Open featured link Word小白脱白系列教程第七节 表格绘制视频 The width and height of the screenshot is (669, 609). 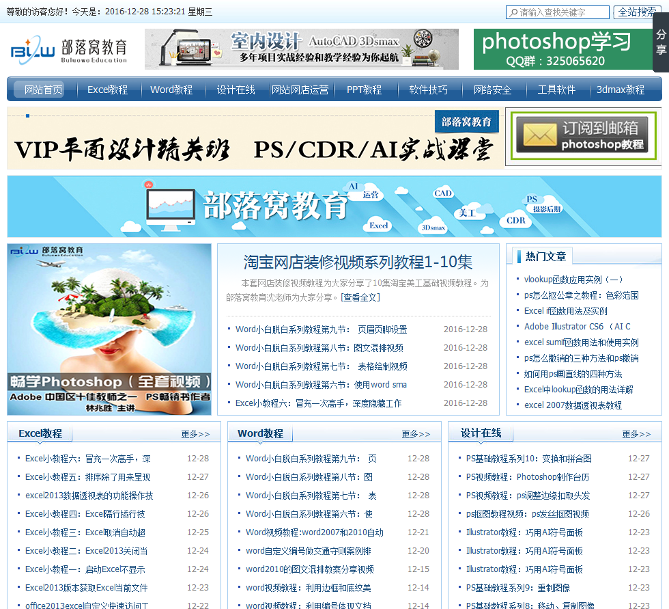321,366
